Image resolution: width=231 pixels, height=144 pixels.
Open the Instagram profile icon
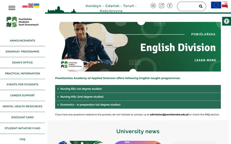coord(161,6)
